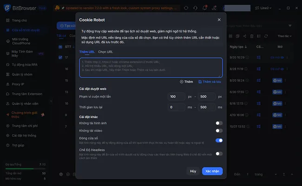Click the Cài đặt hệ thống sidebar icon
The width and height of the screenshot is (302, 186).
[x=8, y=135]
